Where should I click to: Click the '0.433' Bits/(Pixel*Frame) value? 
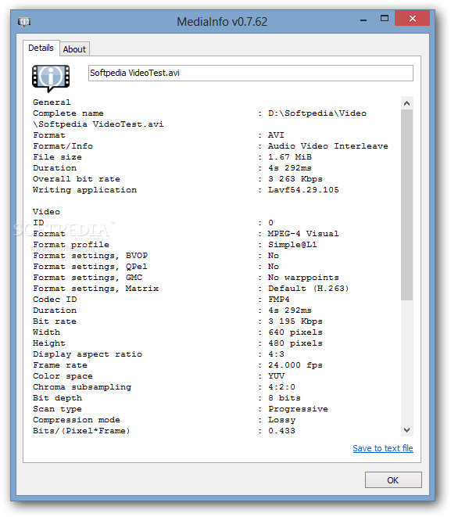coord(281,431)
